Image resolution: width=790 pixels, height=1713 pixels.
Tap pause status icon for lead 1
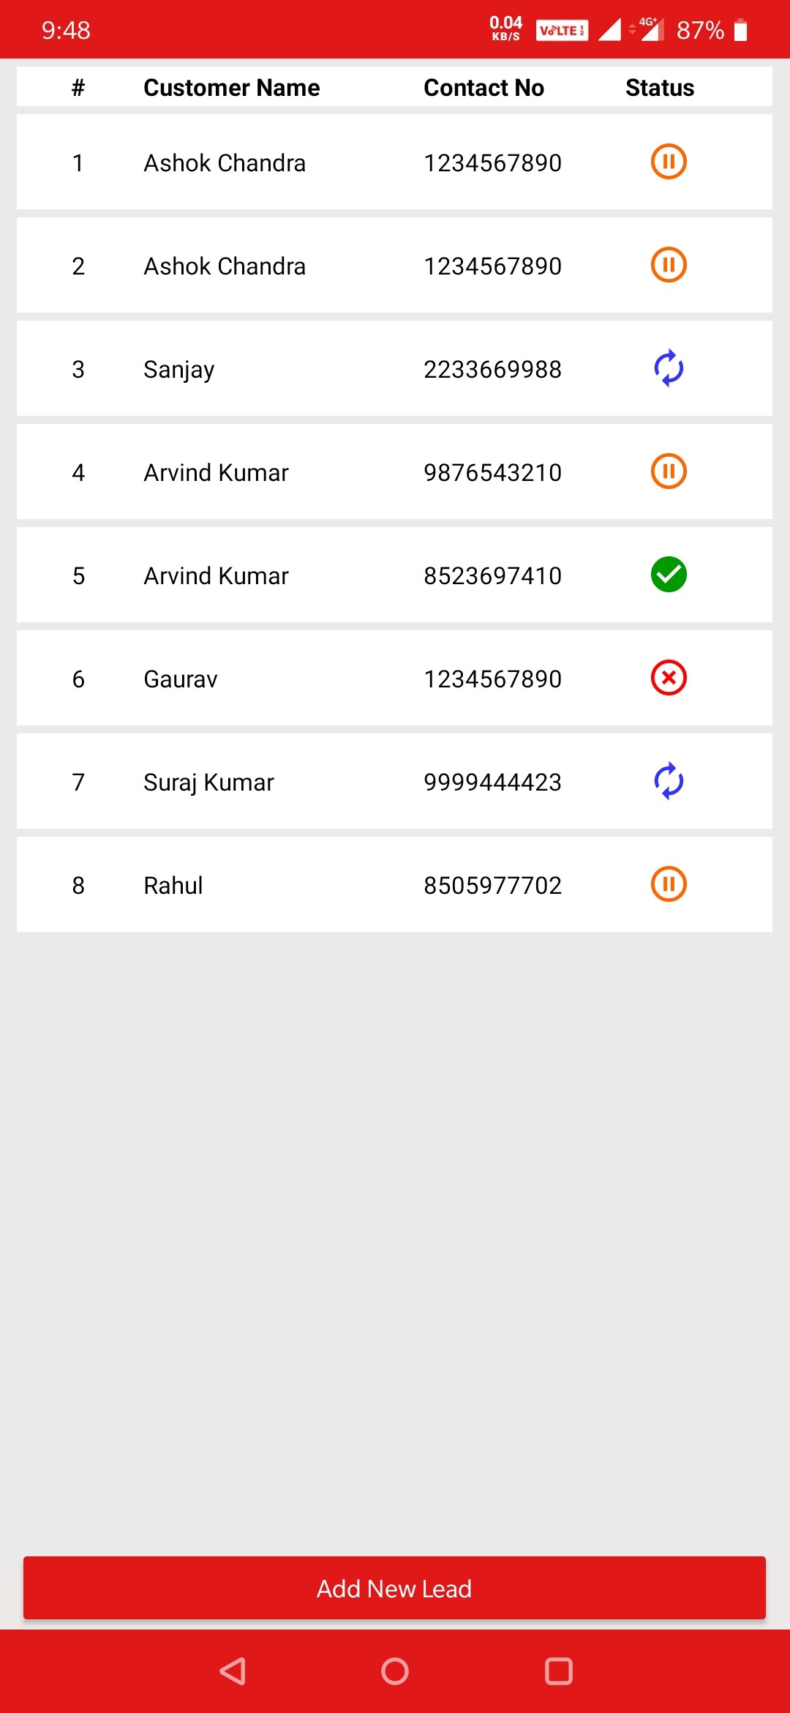coord(669,162)
